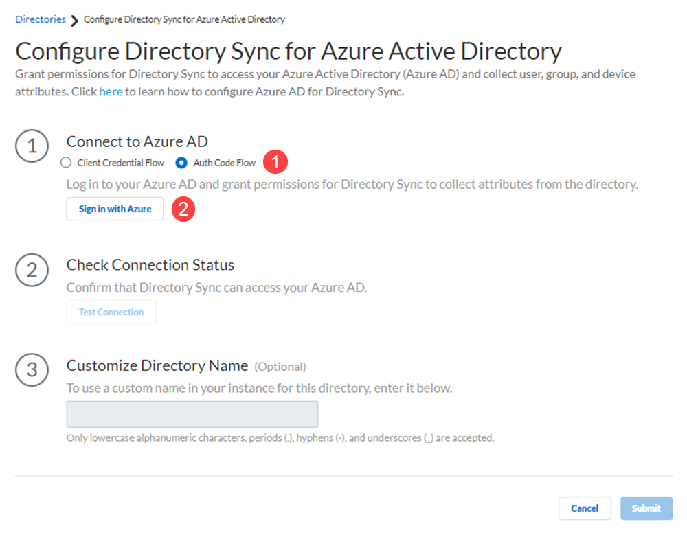Screen dimensions: 687x535
Task: Select the Auth Code Flow radio button
Action: pyautogui.click(x=181, y=163)
